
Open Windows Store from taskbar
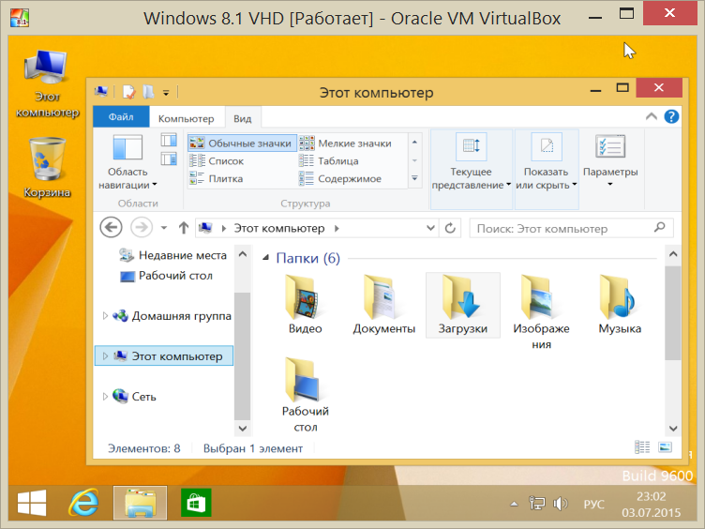pyautogui.click(x=196, y=503)
